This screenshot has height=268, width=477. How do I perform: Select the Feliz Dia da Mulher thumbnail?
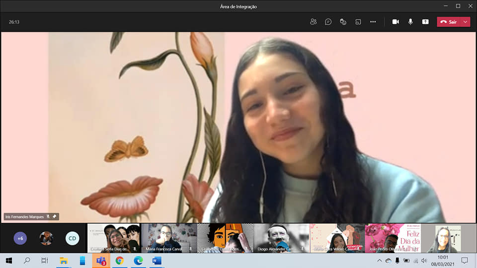coord(393,238)
